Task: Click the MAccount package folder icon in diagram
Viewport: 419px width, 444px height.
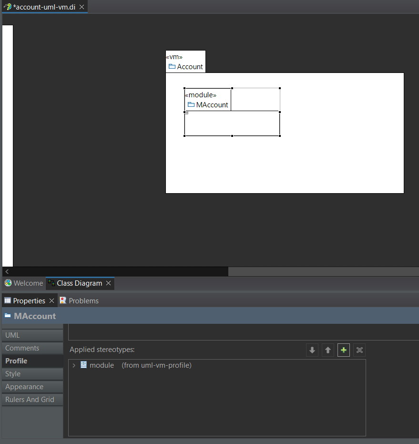Action: [x=191, y=105]
